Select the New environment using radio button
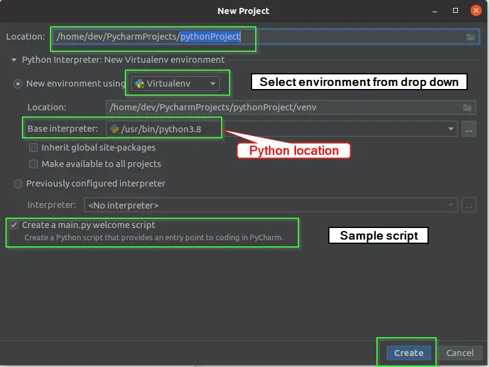 pyautogui.click(x=18, y=84)
